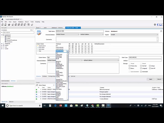The width and height of the screenshot is (164, 123).
Task: Open the Database menu
Action: pyautogui.click(x=21, y=22)
